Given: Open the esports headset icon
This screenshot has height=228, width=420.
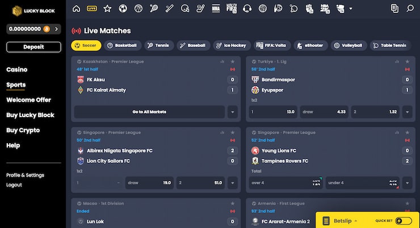Looking at the screenshot, I should tap(247, 8).
